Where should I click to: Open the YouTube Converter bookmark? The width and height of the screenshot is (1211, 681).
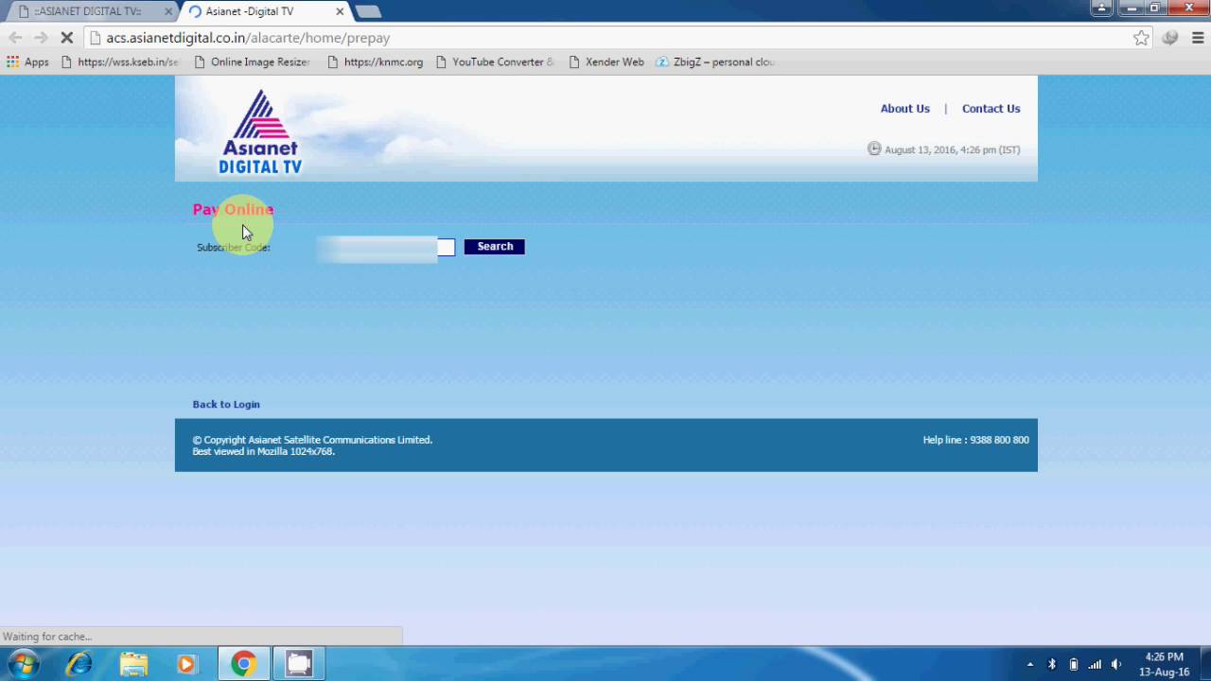coord(495,62)
